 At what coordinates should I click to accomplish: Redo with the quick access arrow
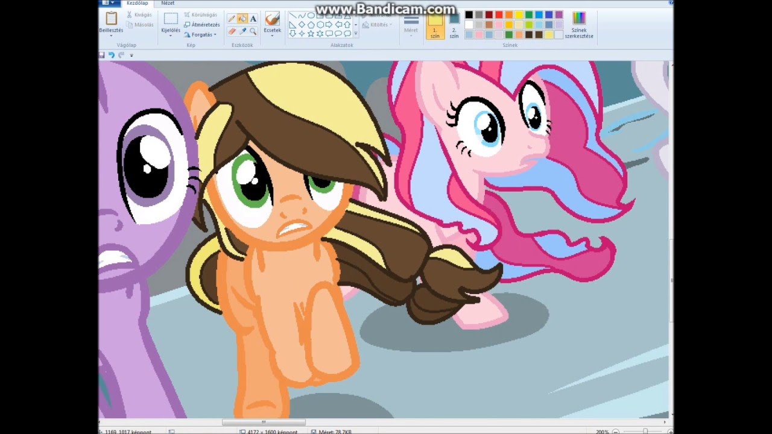(x=121, y=55)
